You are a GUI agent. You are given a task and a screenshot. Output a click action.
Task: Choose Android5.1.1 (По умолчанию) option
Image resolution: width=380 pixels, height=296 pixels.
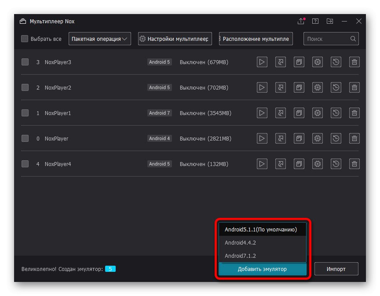pos(263,229)
